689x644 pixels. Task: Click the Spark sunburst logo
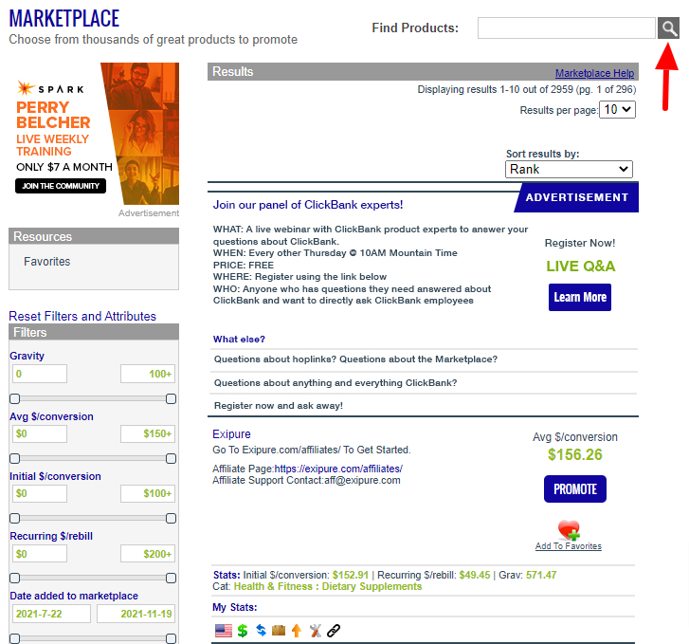[x=26, y=88]
